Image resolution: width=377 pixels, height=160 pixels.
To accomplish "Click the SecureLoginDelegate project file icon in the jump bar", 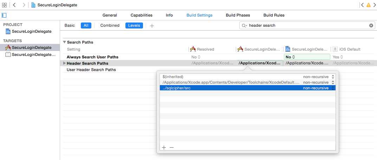I will pyautogui.click(x=33, y=5).
